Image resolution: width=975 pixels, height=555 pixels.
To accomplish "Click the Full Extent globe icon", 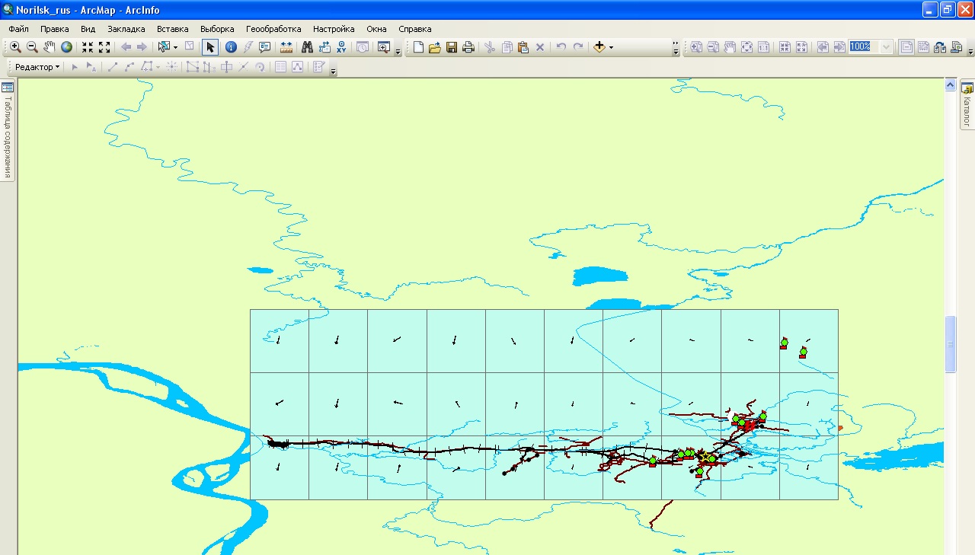I will [67, 47].
